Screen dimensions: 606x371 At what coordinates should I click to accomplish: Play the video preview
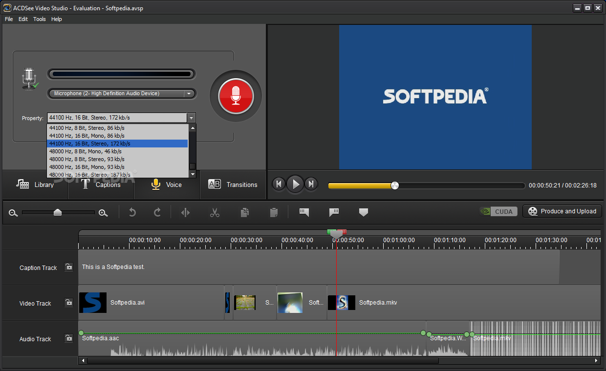[295, 184]
